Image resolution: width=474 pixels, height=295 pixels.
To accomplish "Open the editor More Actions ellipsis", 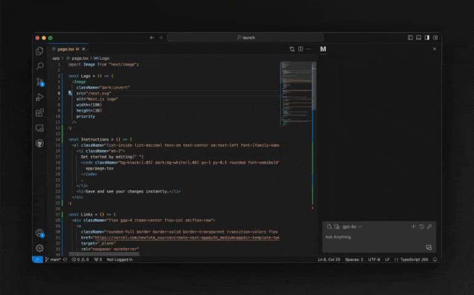I will tap(309, 49).
